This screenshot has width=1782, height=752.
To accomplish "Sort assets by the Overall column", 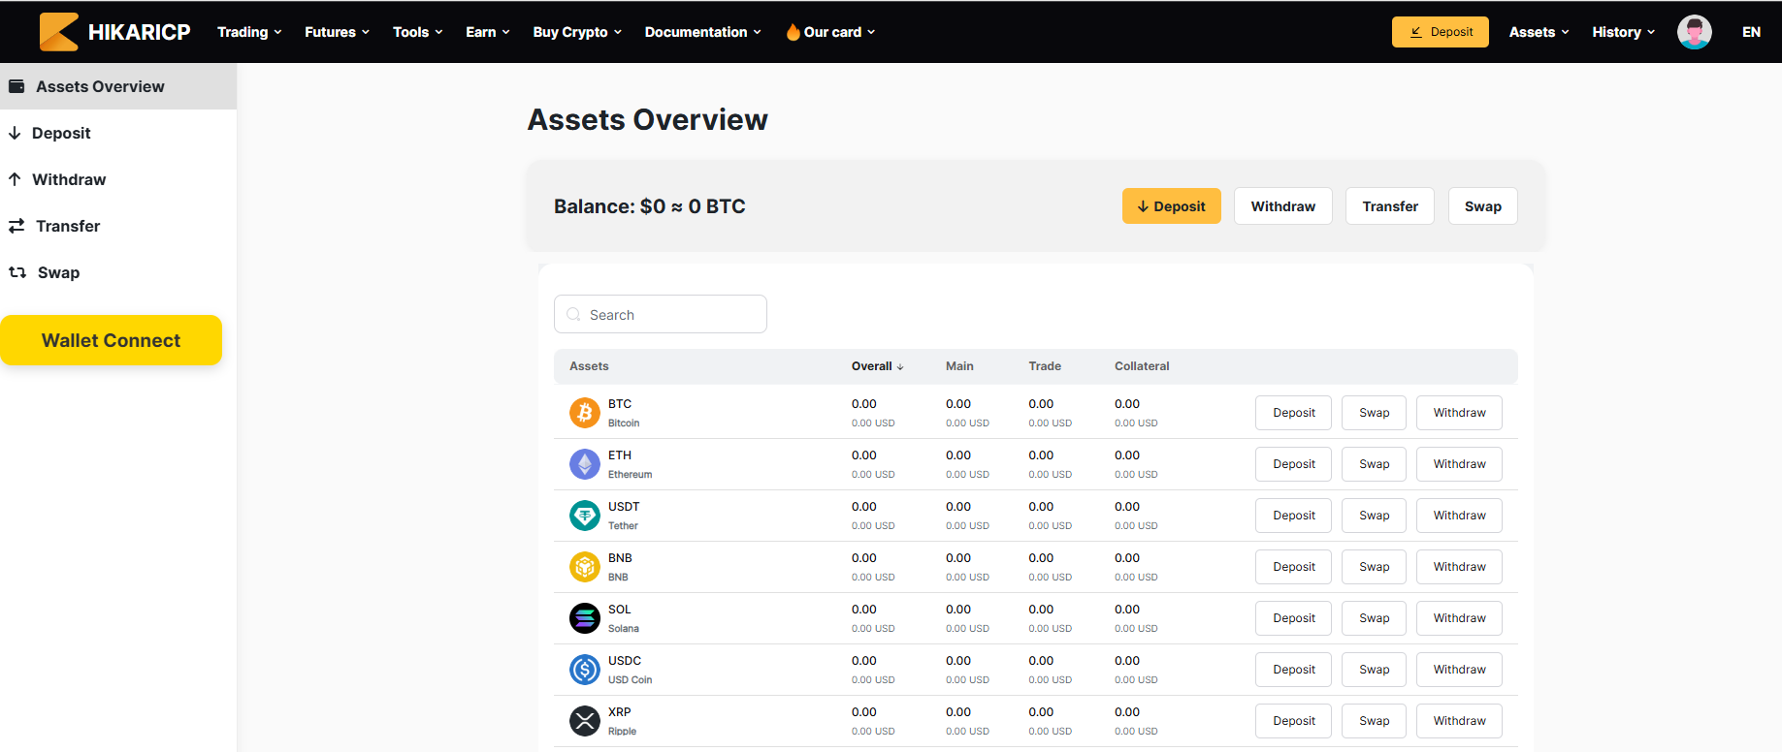I will [x=877, y=366].
